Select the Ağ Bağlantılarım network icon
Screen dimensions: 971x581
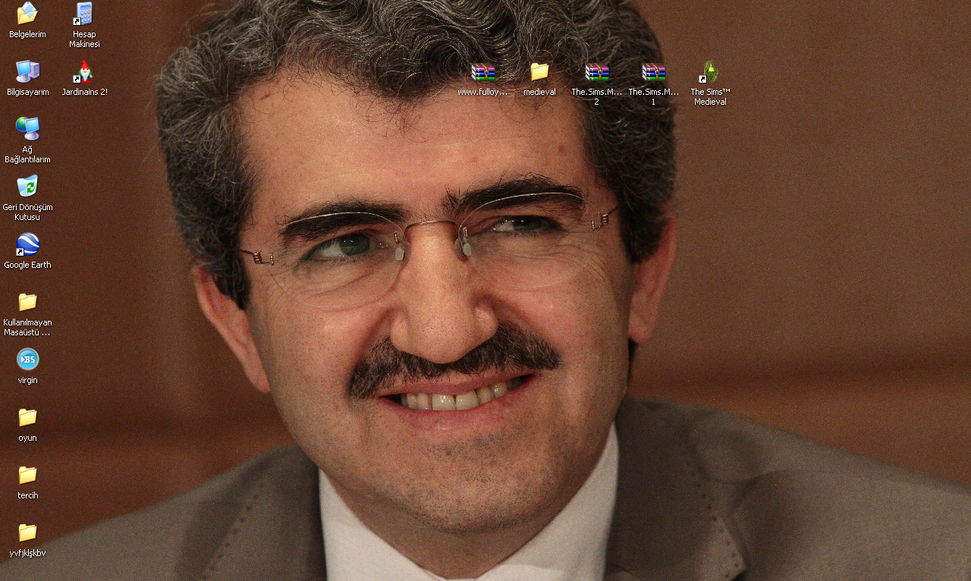click(x=27, y=128)
